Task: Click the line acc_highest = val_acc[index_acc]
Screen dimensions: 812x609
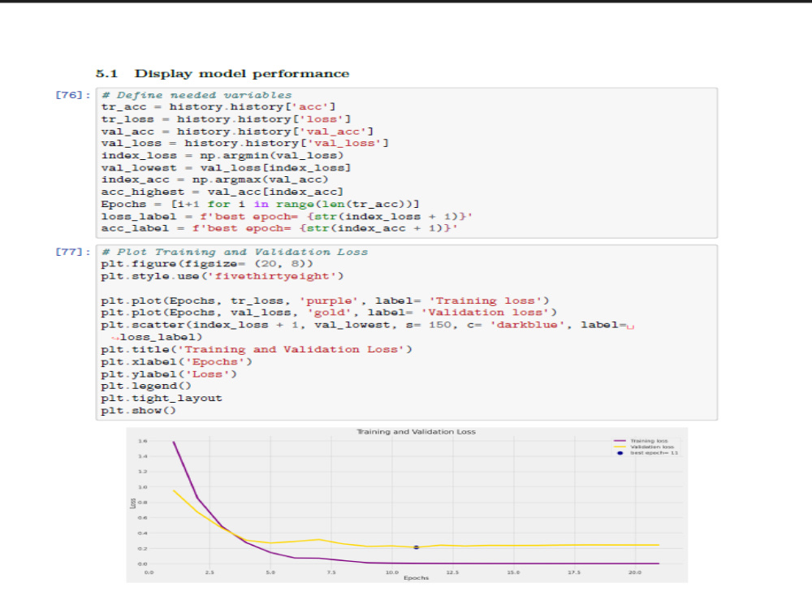Action: pyautogui.click(x=222, y=192)
